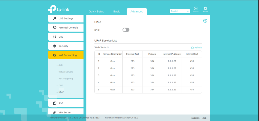Screen dimensions: 259x121
Task: Click the Logout icon
Action: (196, 9)
